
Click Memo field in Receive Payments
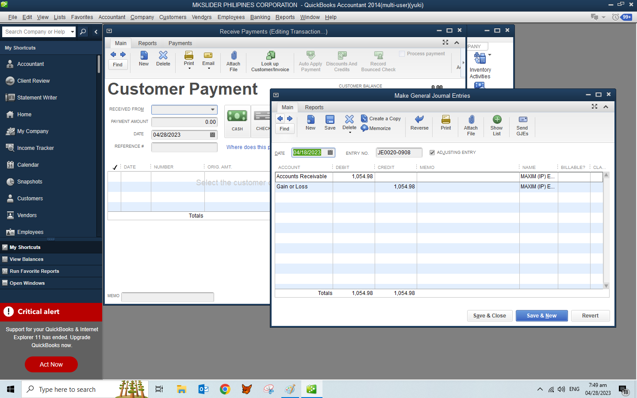click(x=168, y=297)
